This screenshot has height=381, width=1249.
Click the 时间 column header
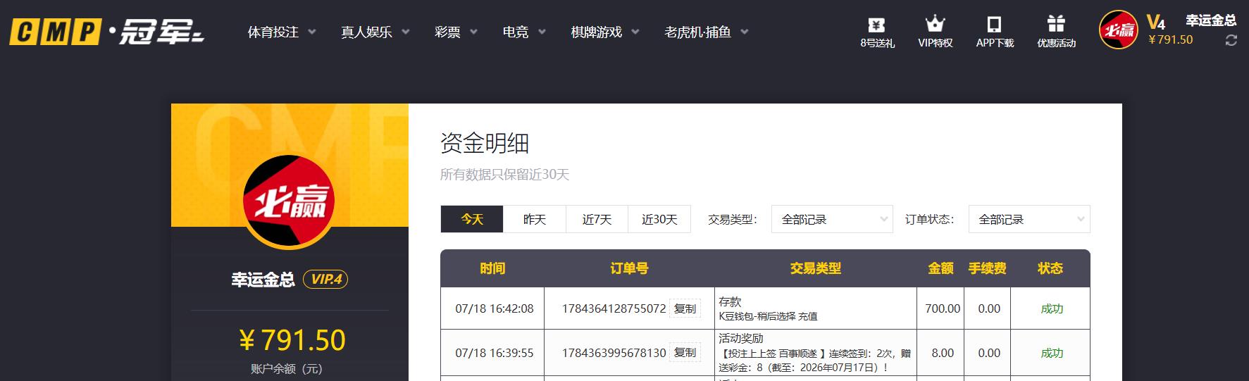[x=492, y=268]
